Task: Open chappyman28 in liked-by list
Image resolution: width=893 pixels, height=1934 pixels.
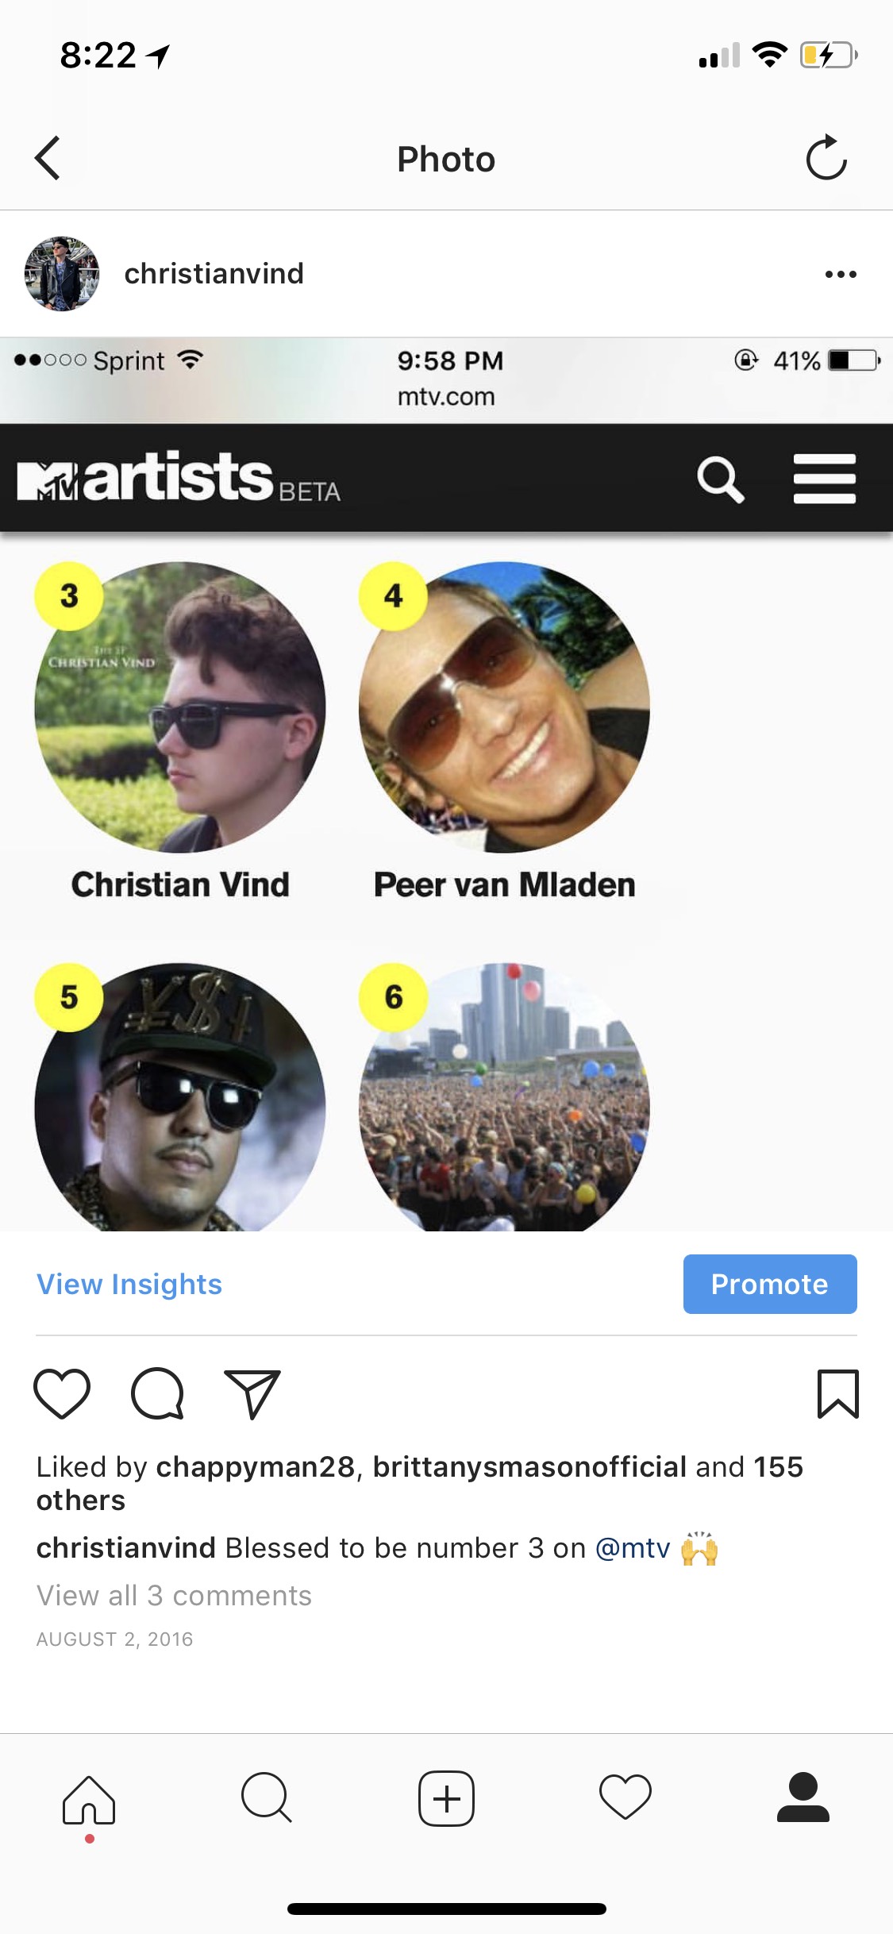Action: click(256, 1466)
